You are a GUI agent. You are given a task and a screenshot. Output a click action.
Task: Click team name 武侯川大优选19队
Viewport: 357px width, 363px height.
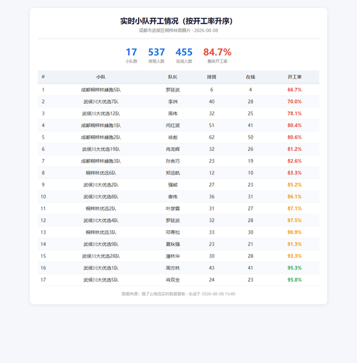101,149
